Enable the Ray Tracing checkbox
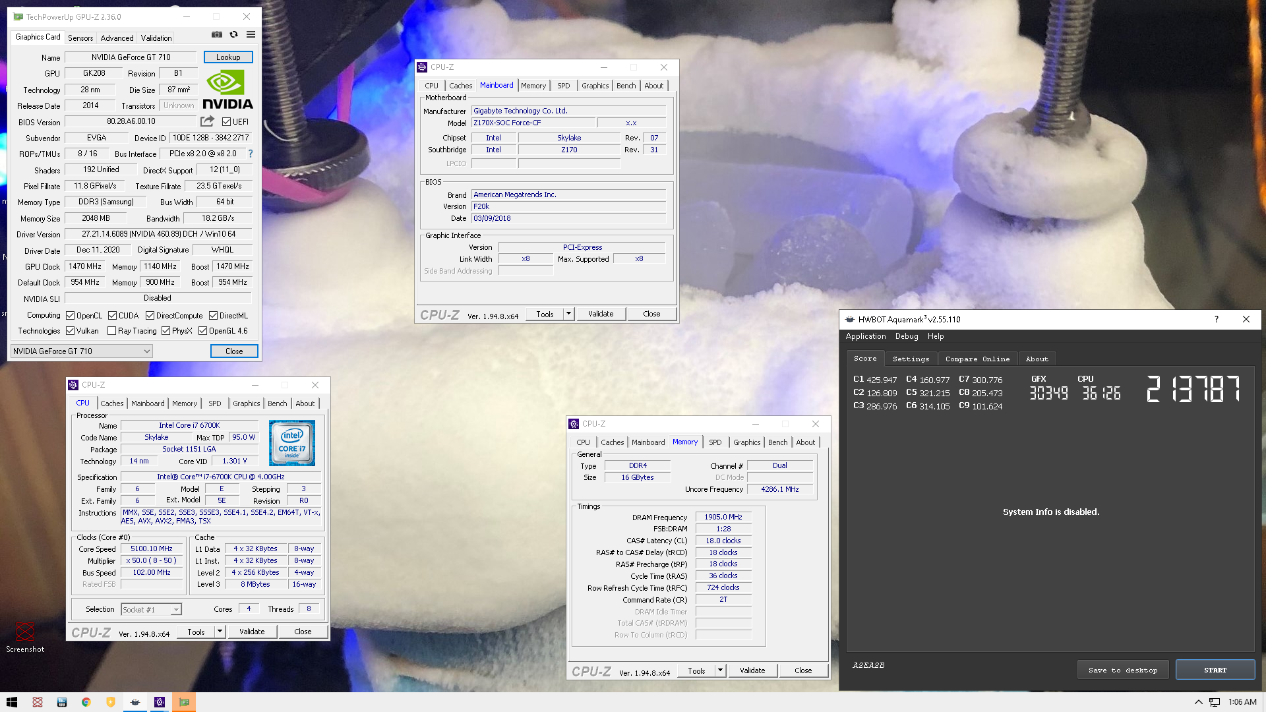This screenshot has width=1266, height=712. (x=111, y=331)
